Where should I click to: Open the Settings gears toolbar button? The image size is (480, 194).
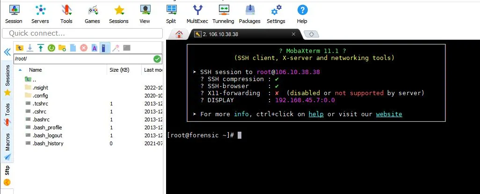point(276,15)
